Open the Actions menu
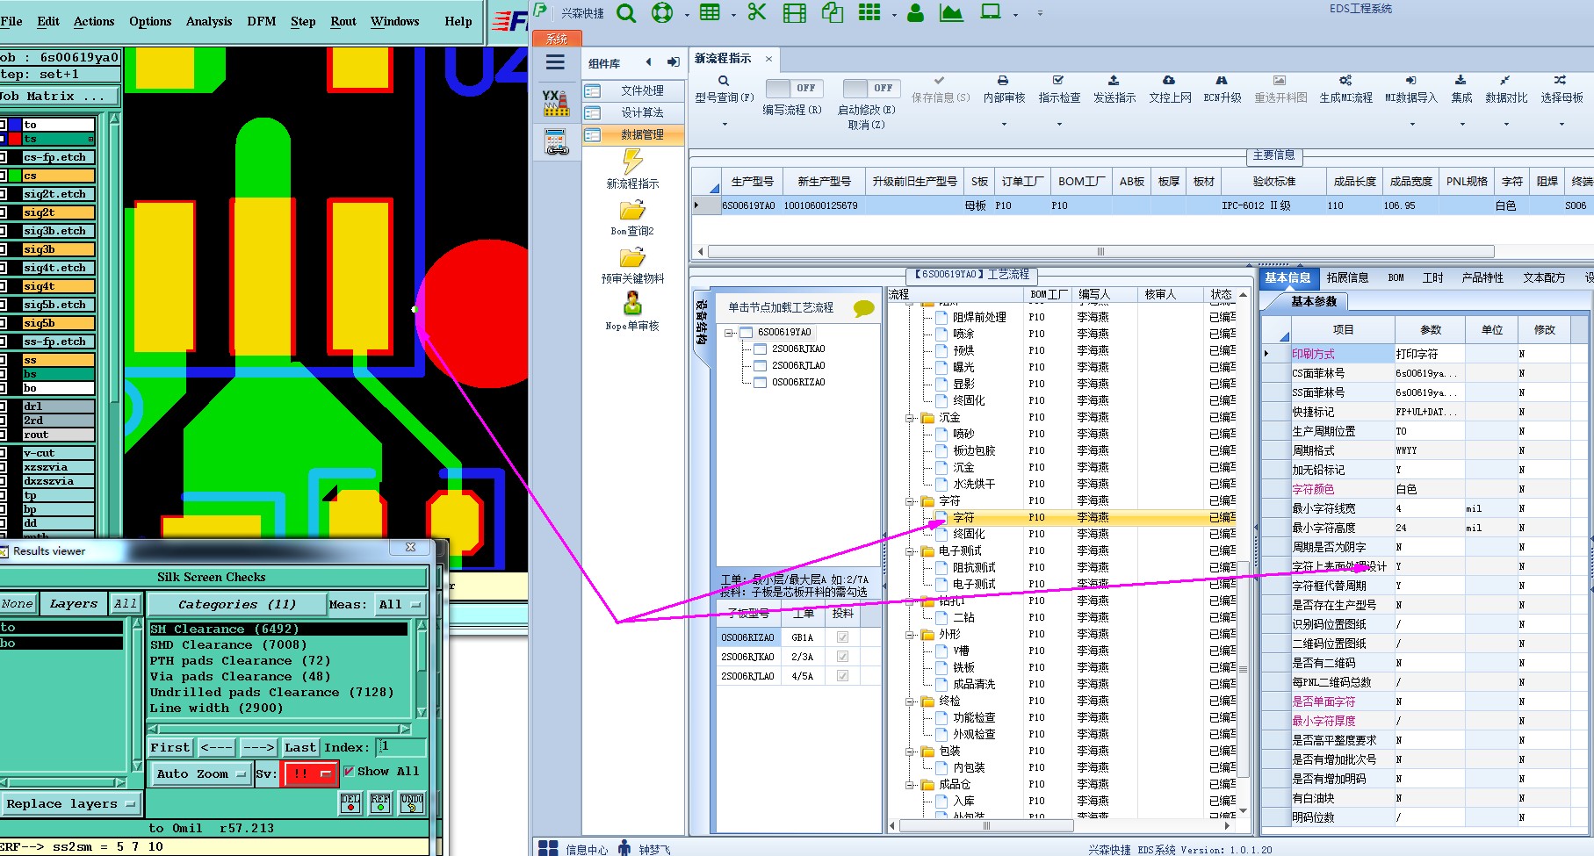The height and width of the screenshot is (856, 1594). tap(94, 21)
